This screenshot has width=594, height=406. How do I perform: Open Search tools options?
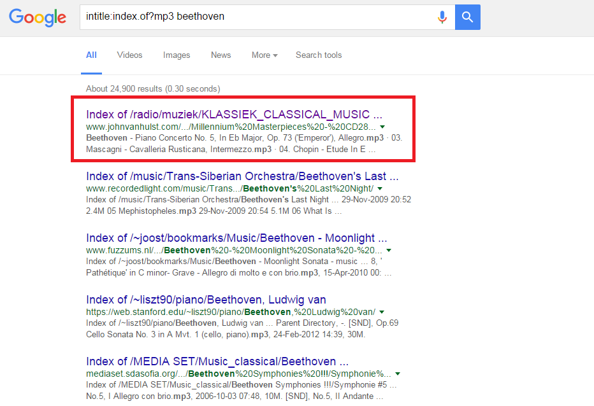[x=319, y=55]
